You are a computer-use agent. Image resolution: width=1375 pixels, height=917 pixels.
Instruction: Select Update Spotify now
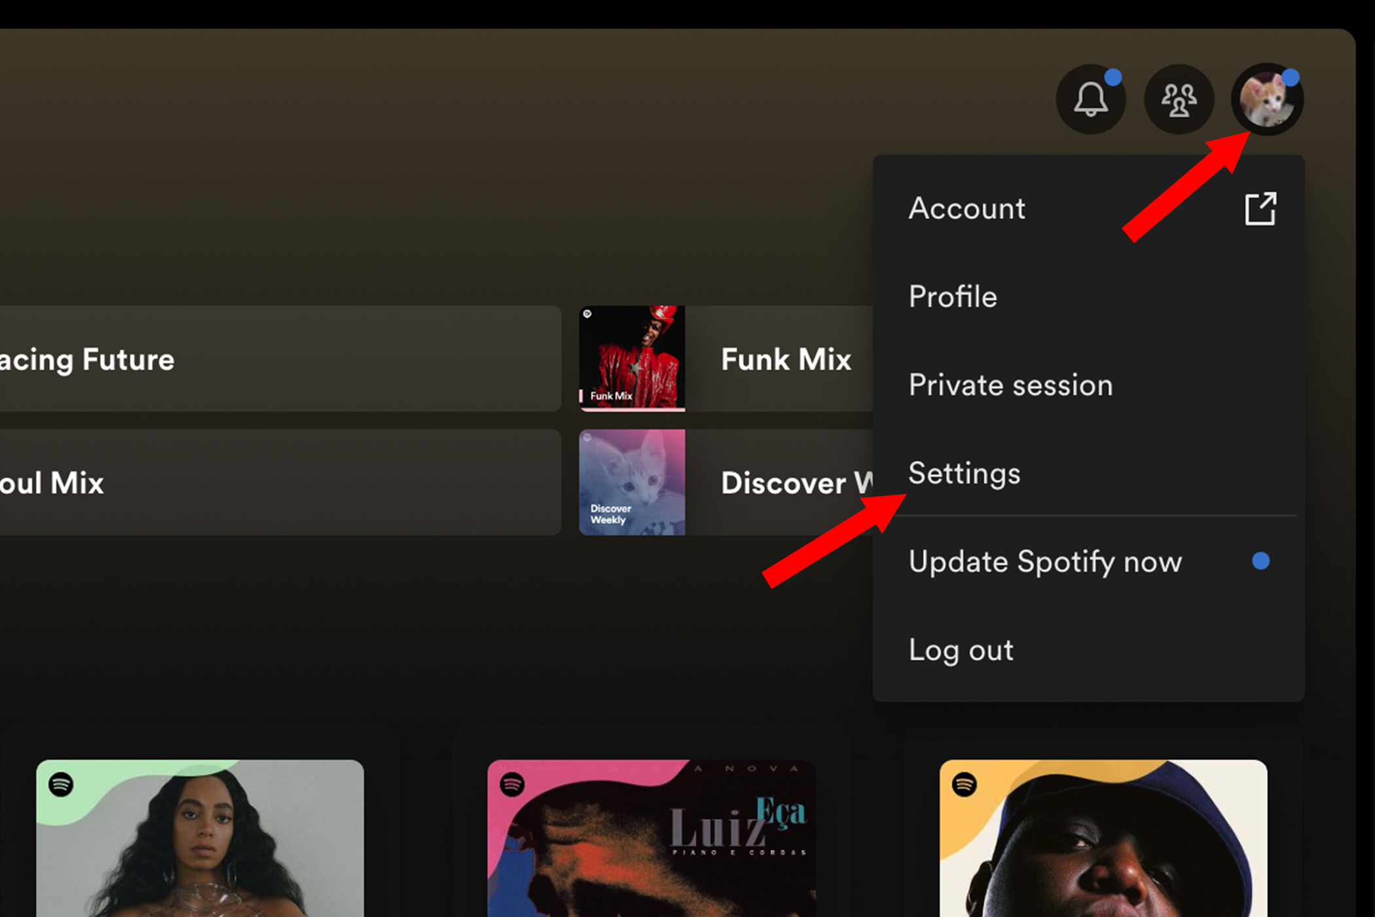pos(1045,561)
